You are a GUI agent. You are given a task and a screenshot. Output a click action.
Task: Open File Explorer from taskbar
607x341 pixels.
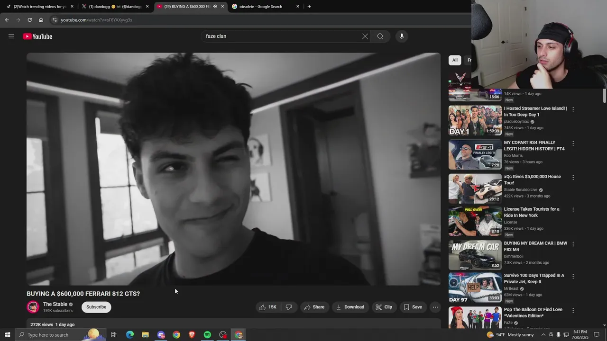(x=146, y=335)
